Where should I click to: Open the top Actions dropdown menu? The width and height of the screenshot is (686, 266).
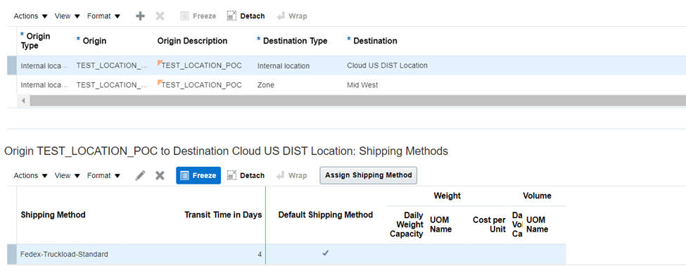(31, 16)
